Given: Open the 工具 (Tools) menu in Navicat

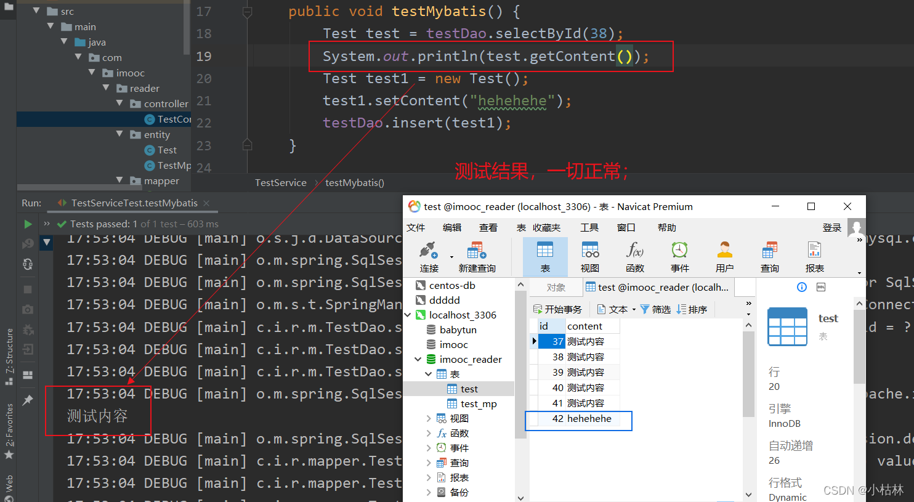Looking at the screenshot, I should 589,227.
